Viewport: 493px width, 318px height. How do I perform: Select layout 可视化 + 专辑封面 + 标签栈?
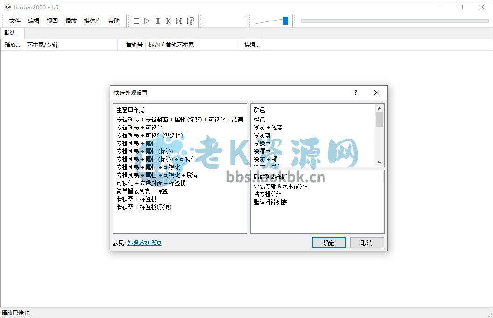coord(151,183)
